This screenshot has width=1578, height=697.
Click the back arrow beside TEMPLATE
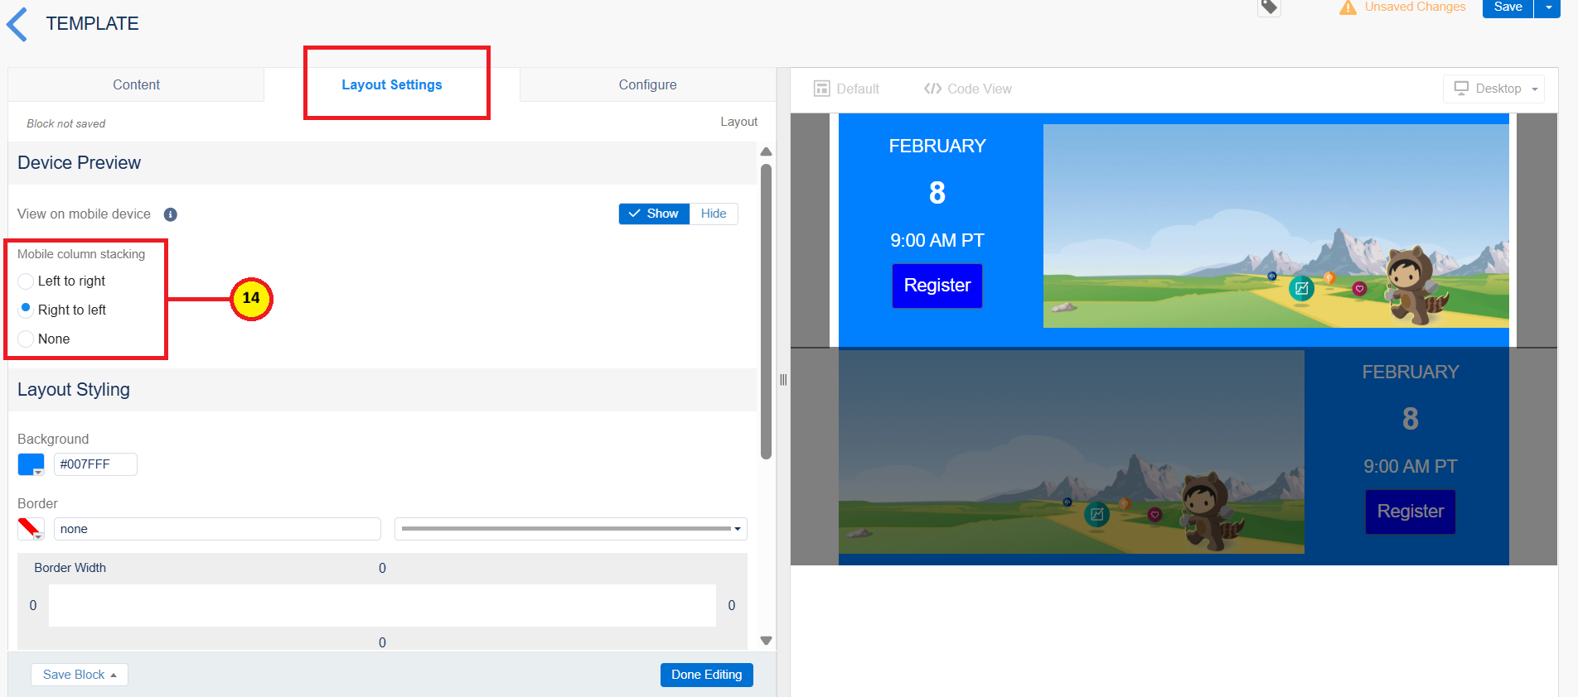pyautogui.click(x=17, y=24)
